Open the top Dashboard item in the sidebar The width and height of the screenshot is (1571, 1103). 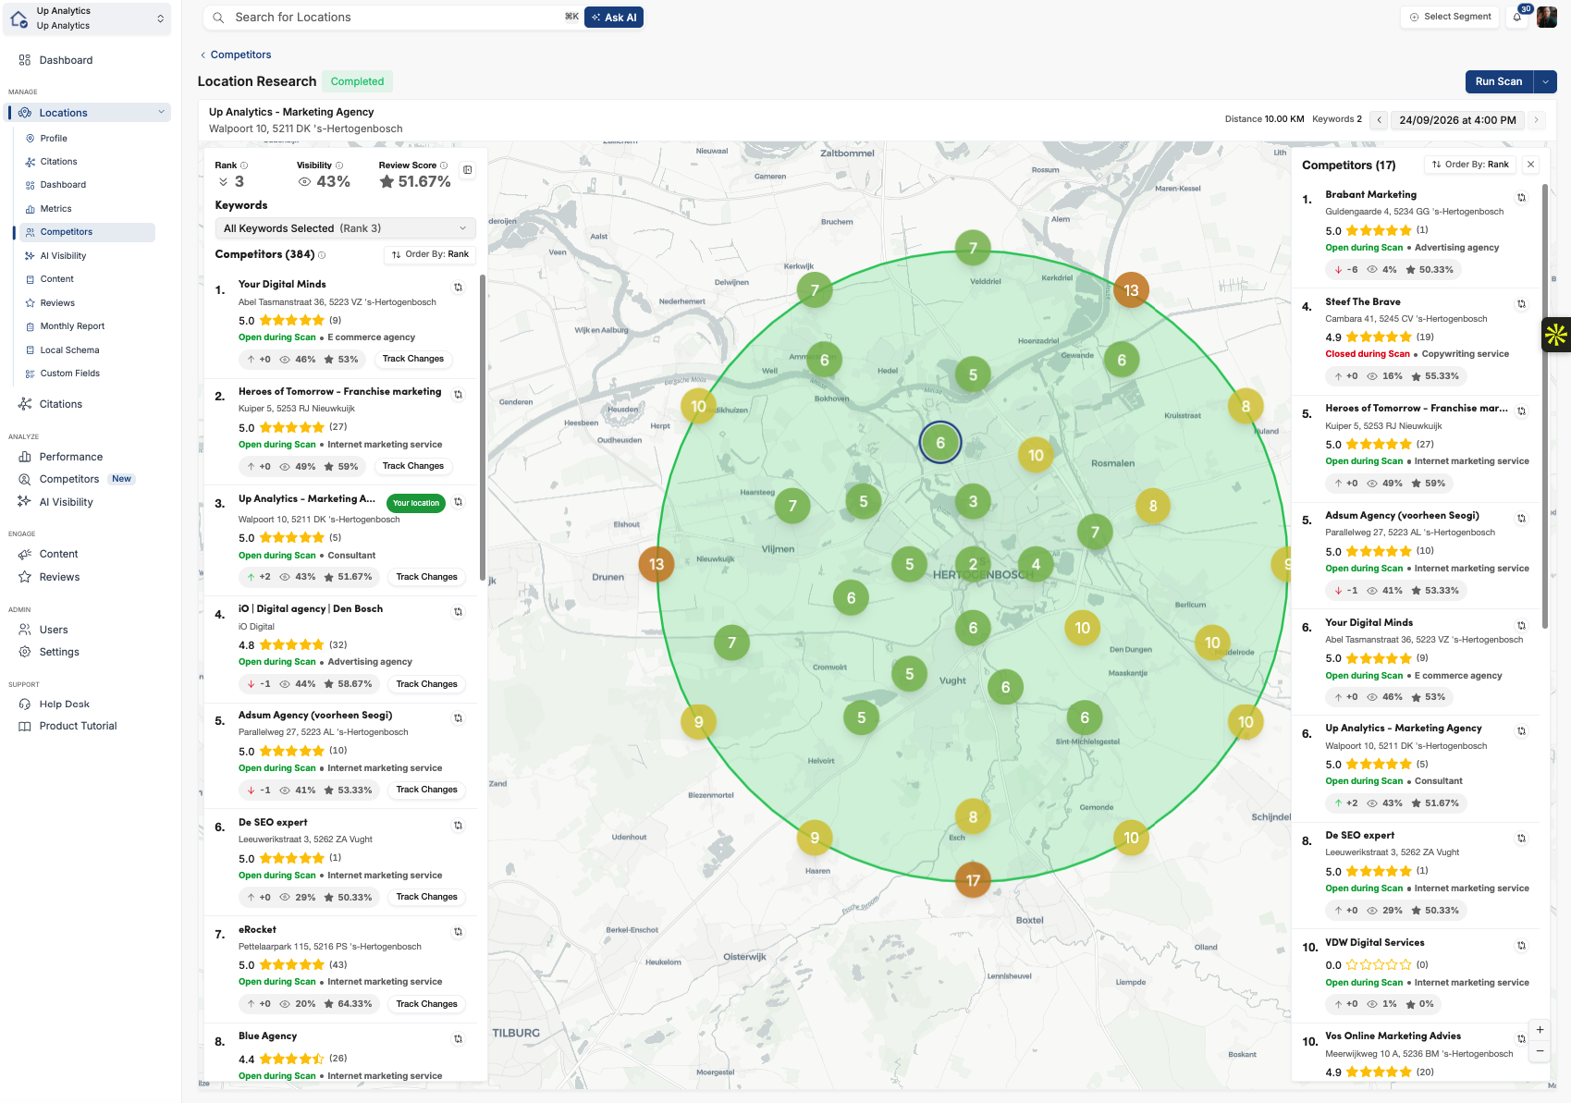pos(66,61)
